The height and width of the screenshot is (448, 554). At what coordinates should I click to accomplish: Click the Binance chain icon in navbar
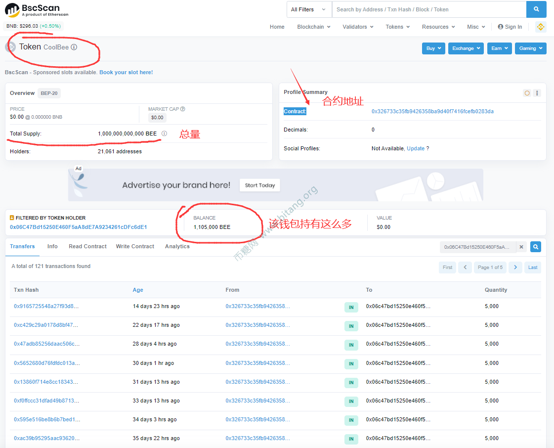pos(541,27)
